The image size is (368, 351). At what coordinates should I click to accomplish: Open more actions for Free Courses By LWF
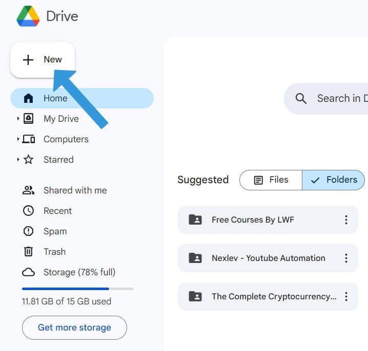coord(346,220)
